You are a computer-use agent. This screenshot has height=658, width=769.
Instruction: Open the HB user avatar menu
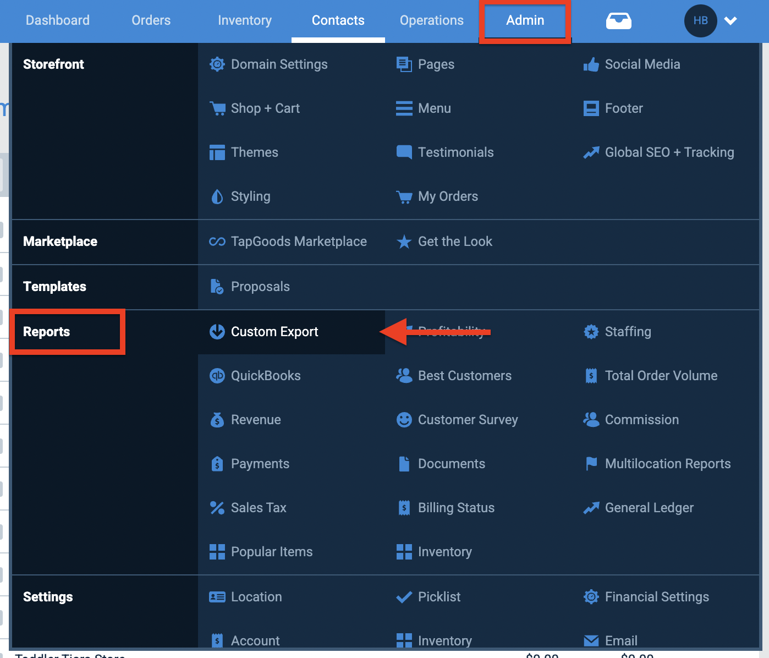coord(700,21)
